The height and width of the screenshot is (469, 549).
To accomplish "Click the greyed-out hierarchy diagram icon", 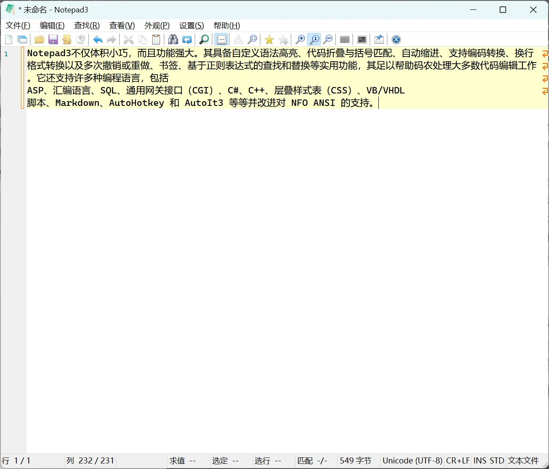I will (238, 40).
